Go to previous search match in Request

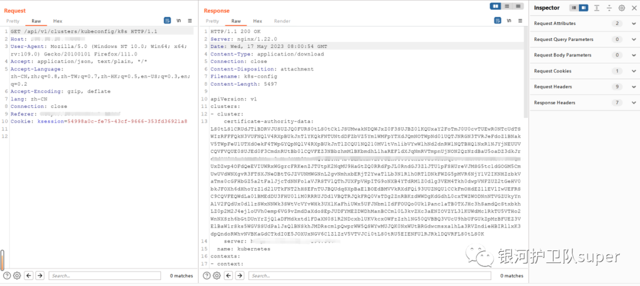pos(28,276)
